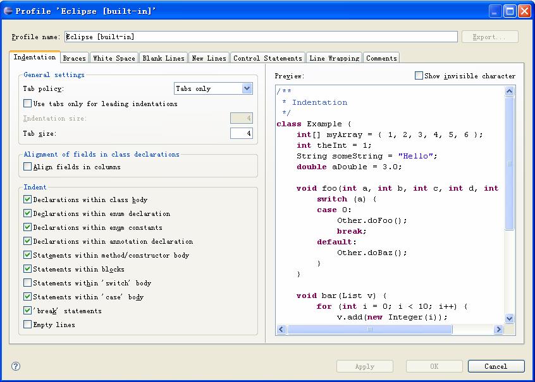Enable Align fields in columns
The height and width of the screenshot is (382, 535).
tap(27, 167)
